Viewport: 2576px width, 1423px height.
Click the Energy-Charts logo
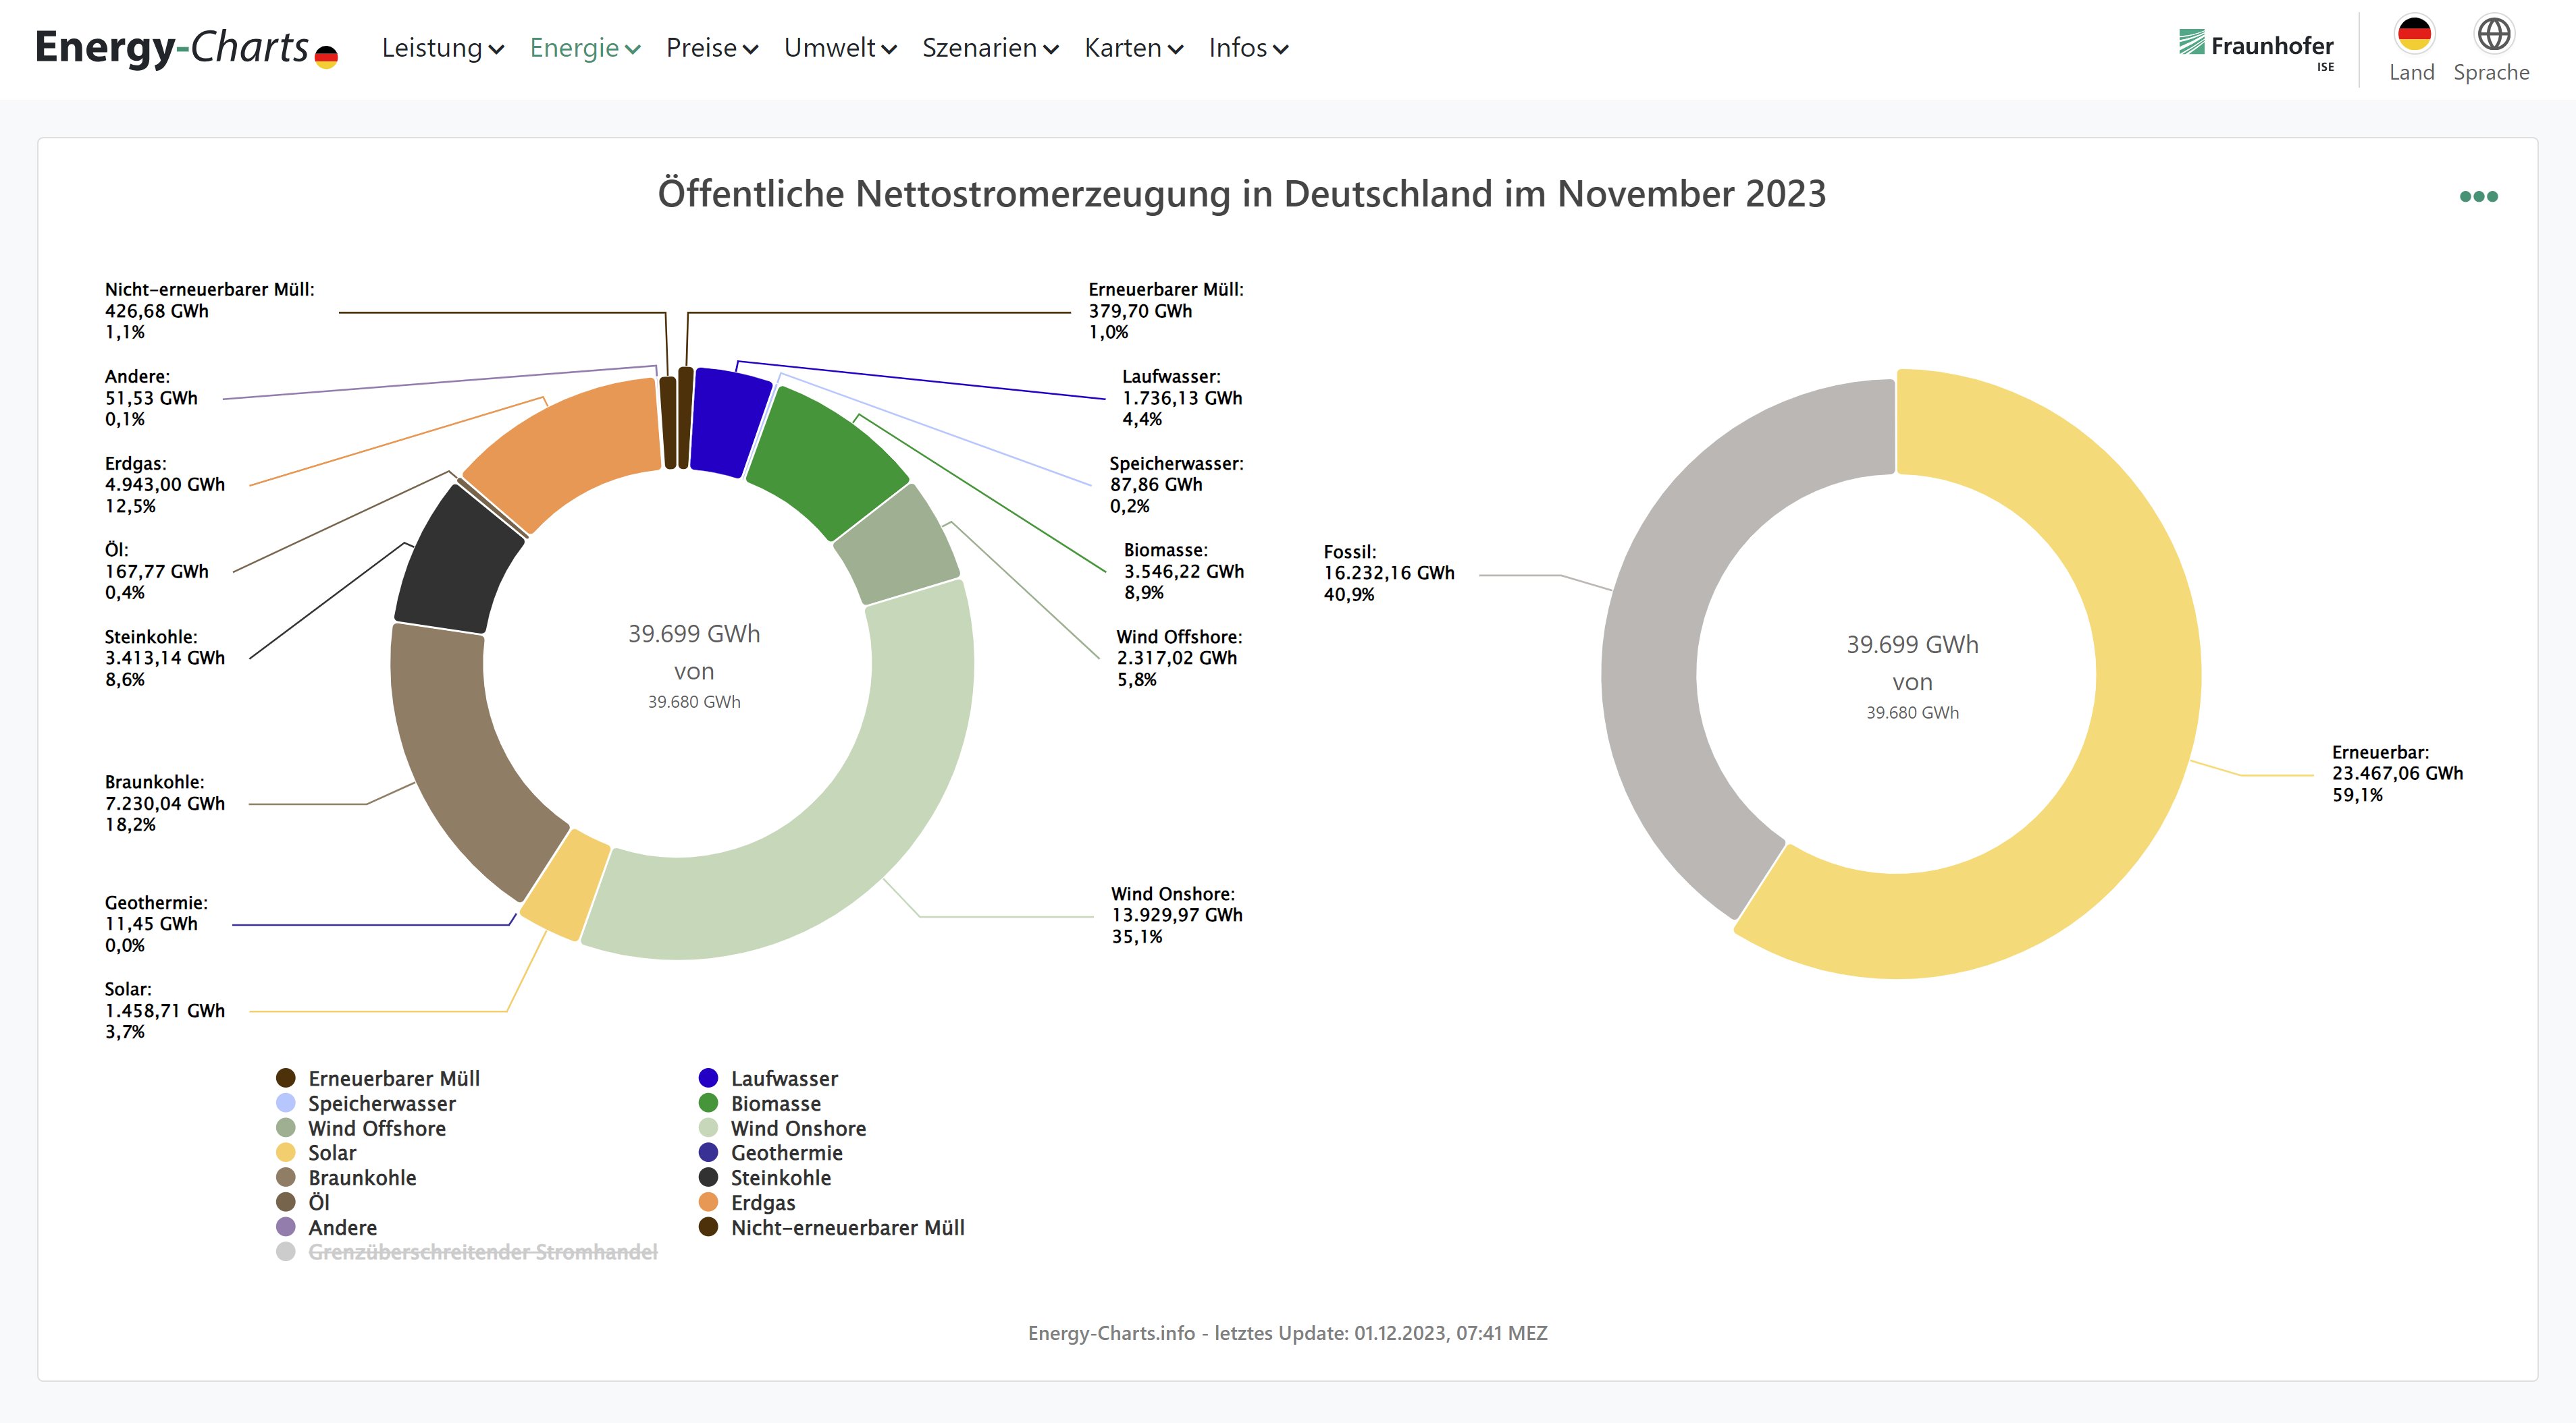tap(186, 47)
